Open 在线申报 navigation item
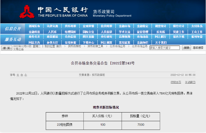The height and width of the screenshot is (133, 206). 70,43
